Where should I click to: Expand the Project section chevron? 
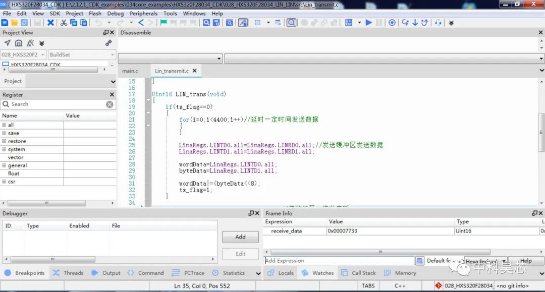pos(113,82)
